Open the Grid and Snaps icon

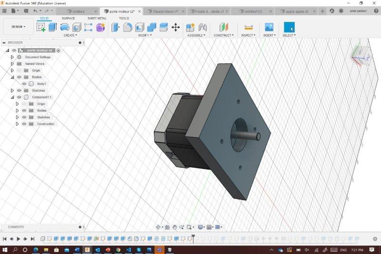click(209, 227)
